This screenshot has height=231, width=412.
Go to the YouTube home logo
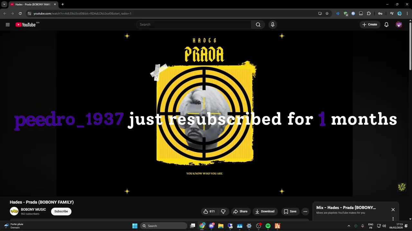25,25
